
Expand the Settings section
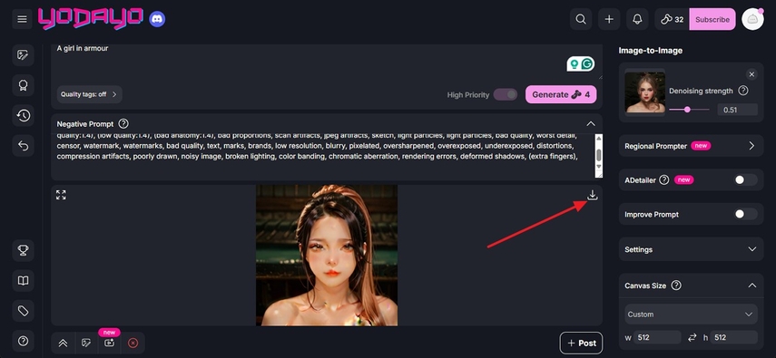pos(691,249)
